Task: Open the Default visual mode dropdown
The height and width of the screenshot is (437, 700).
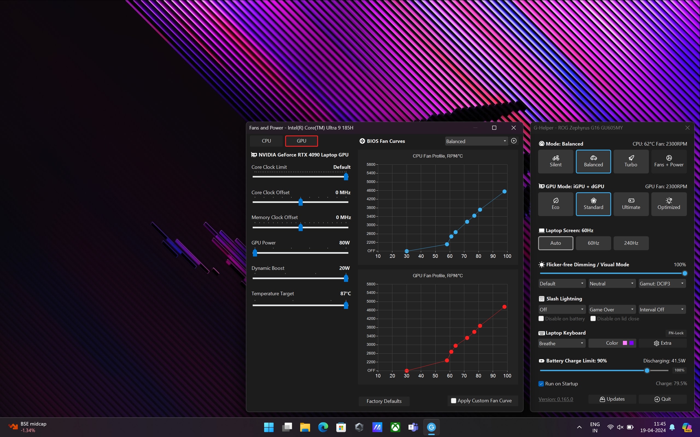Action: tap(562, 284)
